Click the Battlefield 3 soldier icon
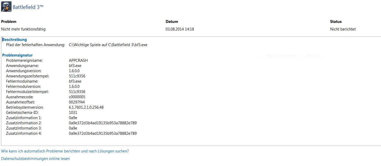This screenshot has width=381, height=166. 6,7
